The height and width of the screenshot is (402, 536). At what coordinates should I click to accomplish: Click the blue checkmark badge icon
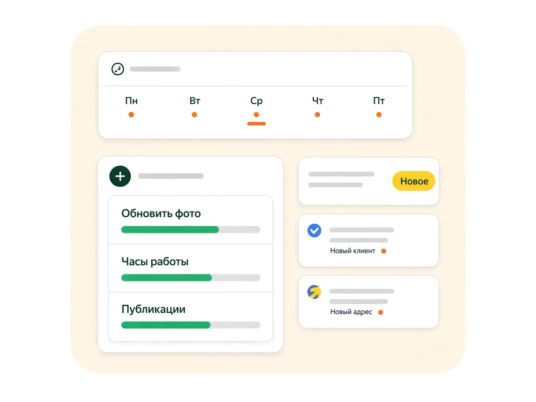click(x=314, y=230)
